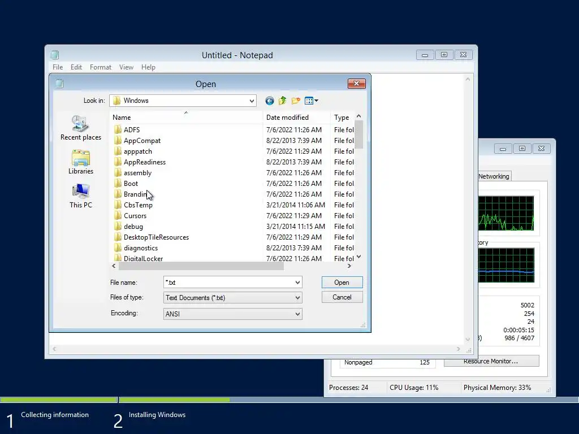The height and width of the screenshot is (434, 579).
Task: Select the AppCompat folder icon
Action: tap(118, 140)
